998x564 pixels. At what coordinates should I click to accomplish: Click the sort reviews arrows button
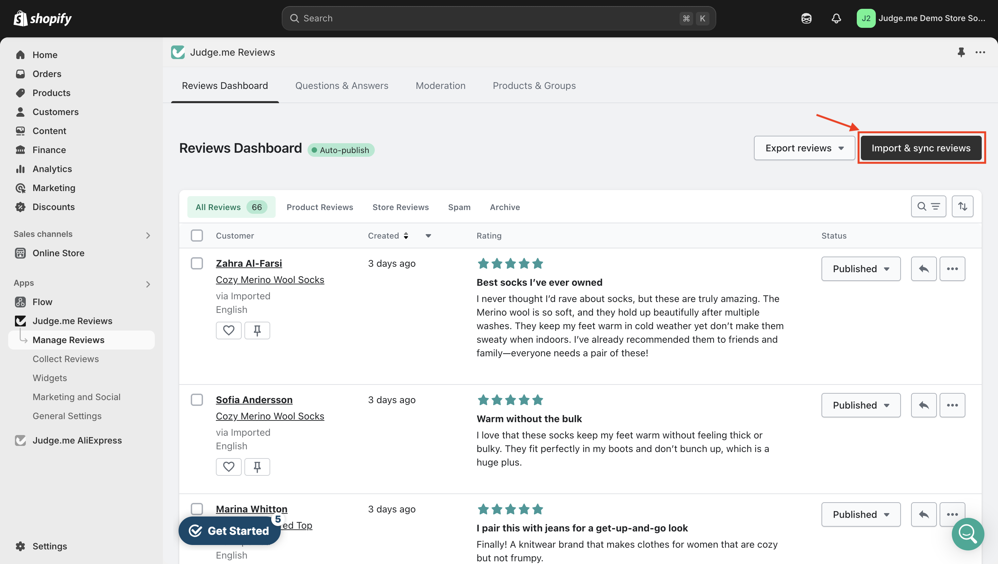[963, 206]
